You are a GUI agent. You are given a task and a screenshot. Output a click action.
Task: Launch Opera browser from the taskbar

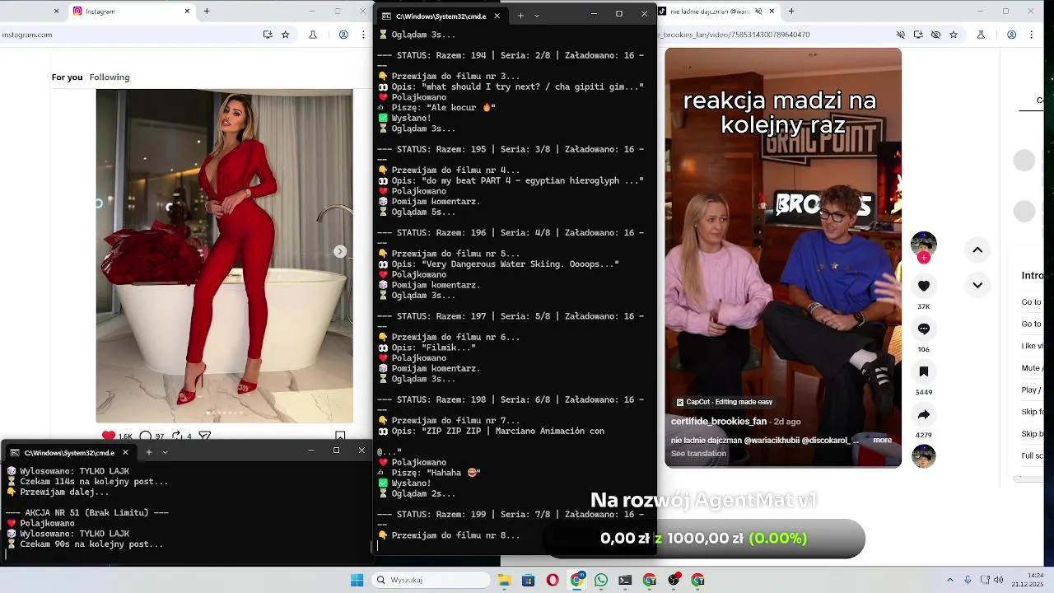point(553,580)
